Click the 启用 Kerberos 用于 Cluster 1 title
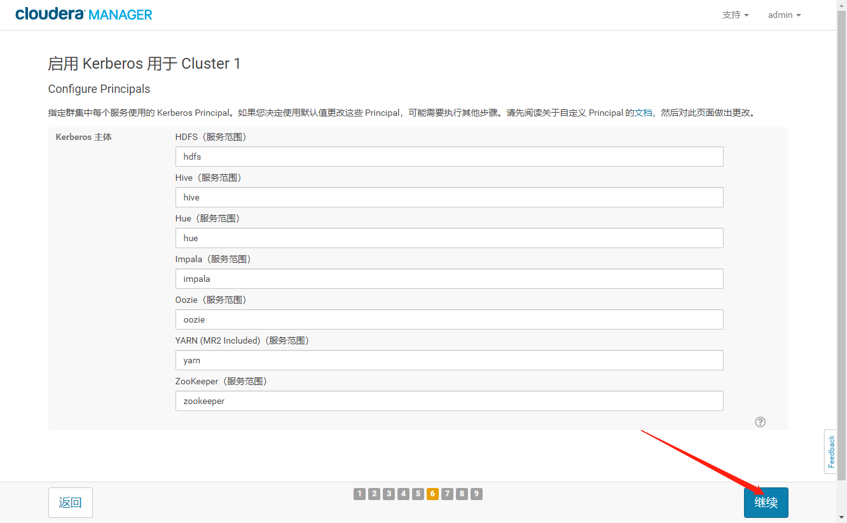 (x=144, y=64)
